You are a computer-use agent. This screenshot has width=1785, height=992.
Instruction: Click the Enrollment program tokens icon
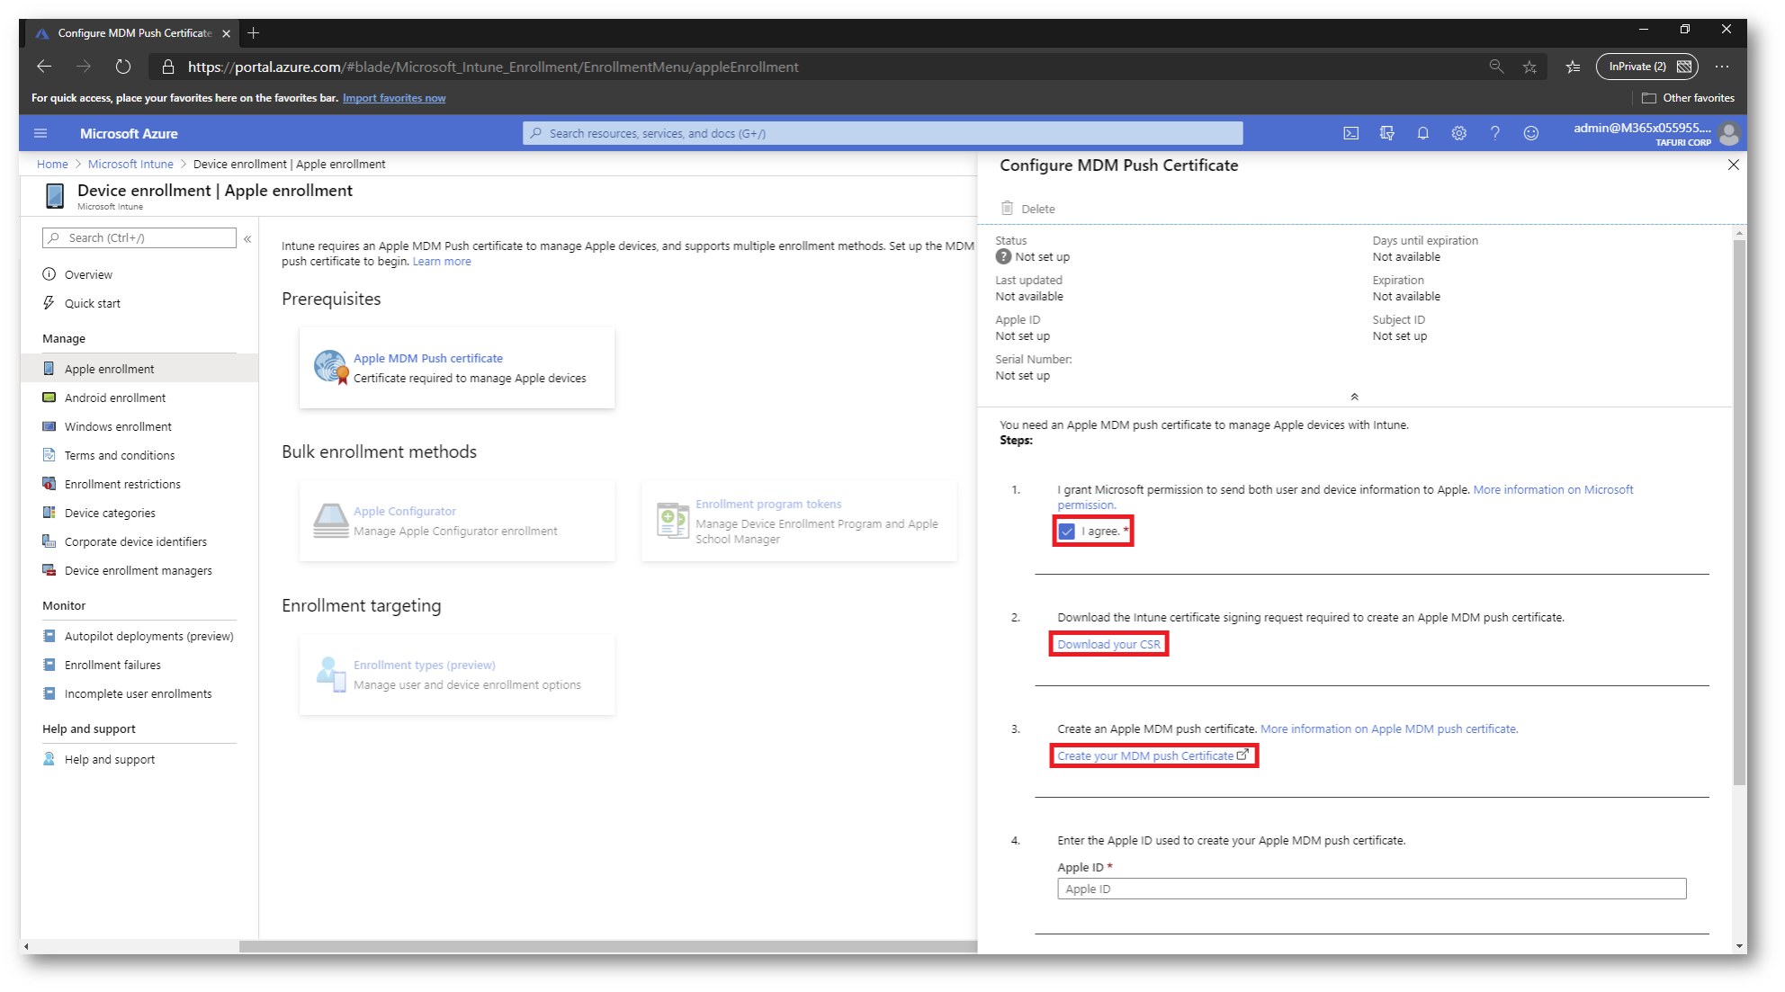click(672, 520)
